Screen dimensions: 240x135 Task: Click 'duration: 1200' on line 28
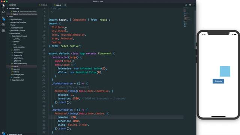[x=68, y=99]
